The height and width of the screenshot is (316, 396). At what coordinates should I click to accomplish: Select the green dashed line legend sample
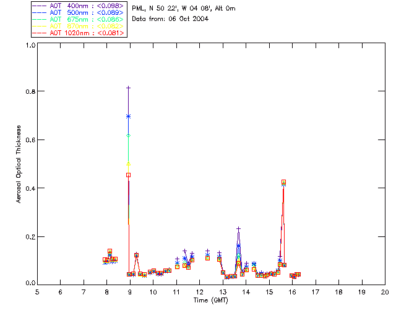click(40, 19)
